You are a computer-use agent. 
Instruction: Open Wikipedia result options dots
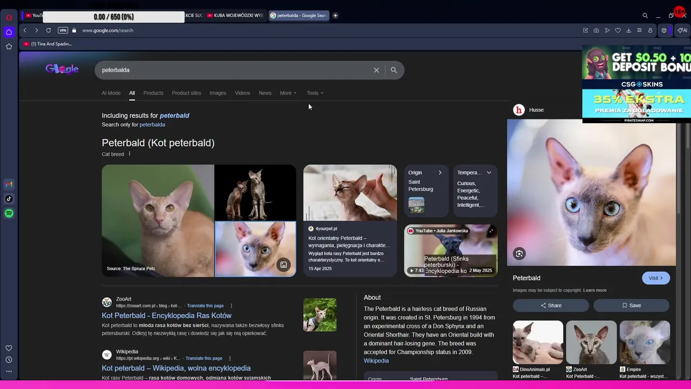(x=230, y=358)
